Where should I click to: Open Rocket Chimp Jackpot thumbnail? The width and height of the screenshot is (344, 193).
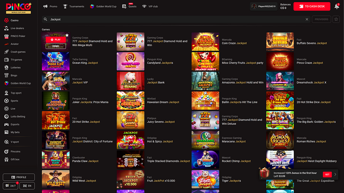[x=206, y=160]
